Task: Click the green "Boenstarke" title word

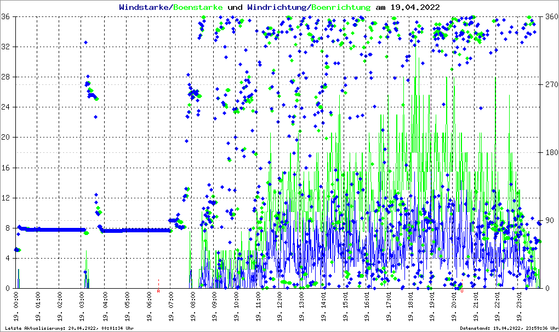Action: [198, 8]
